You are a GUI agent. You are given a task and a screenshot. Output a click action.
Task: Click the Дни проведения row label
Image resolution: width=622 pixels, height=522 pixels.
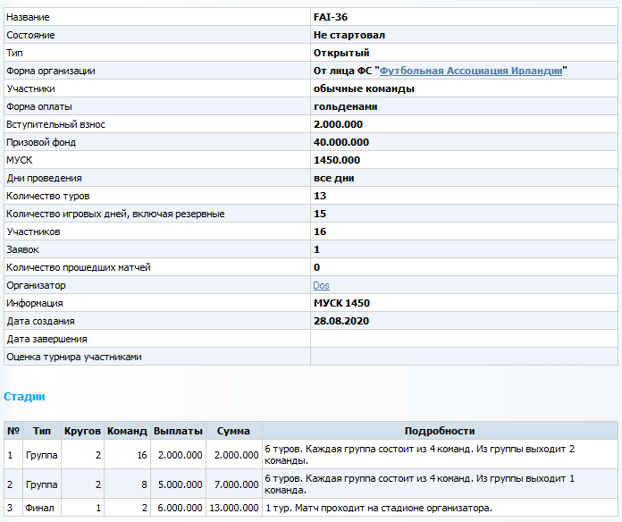click(44, 178)
